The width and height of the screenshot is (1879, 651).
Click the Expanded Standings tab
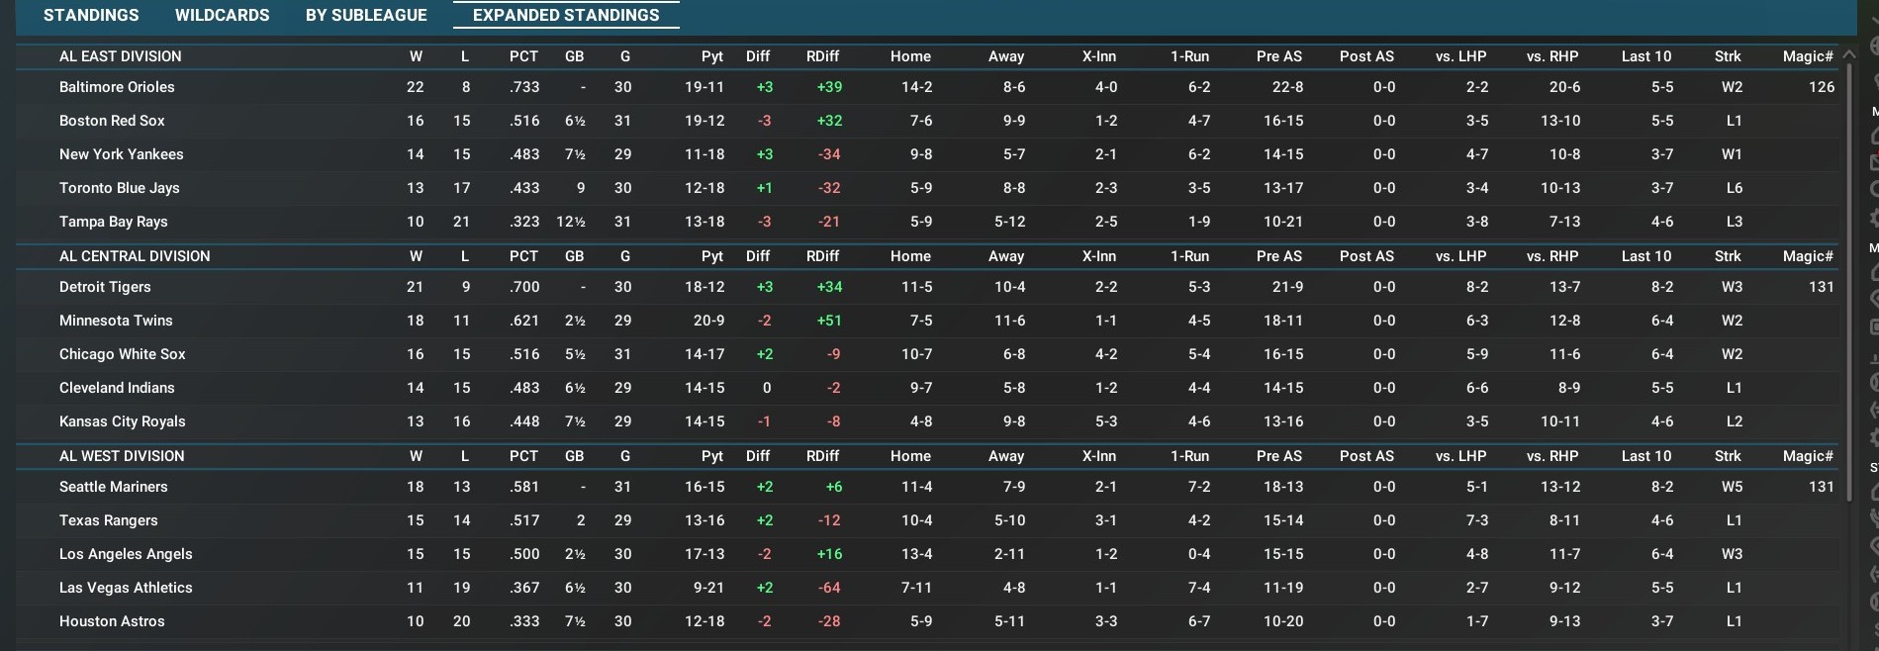tap(566, 15)
